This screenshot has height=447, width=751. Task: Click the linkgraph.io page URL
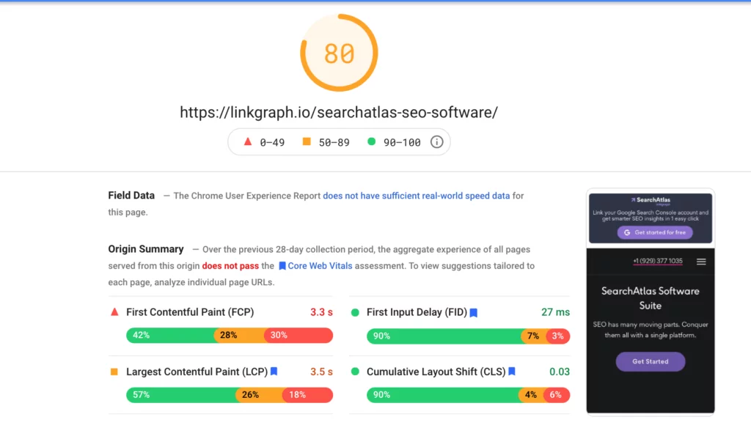click(x=338, y=112)
